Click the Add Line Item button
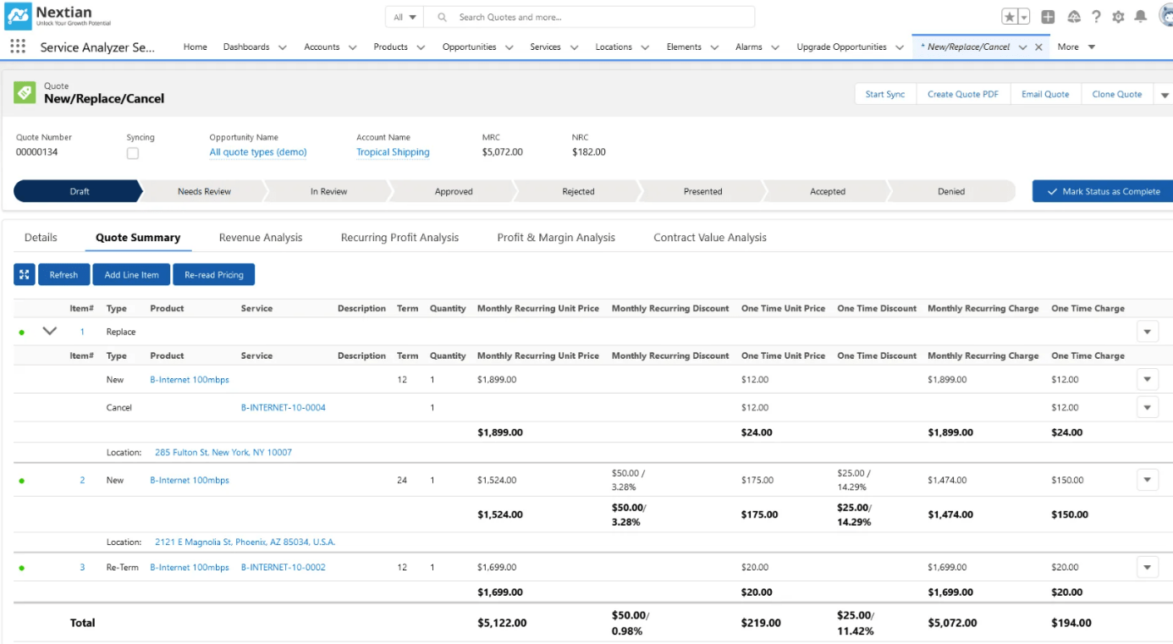1173x644 pixels. point(131,274)
